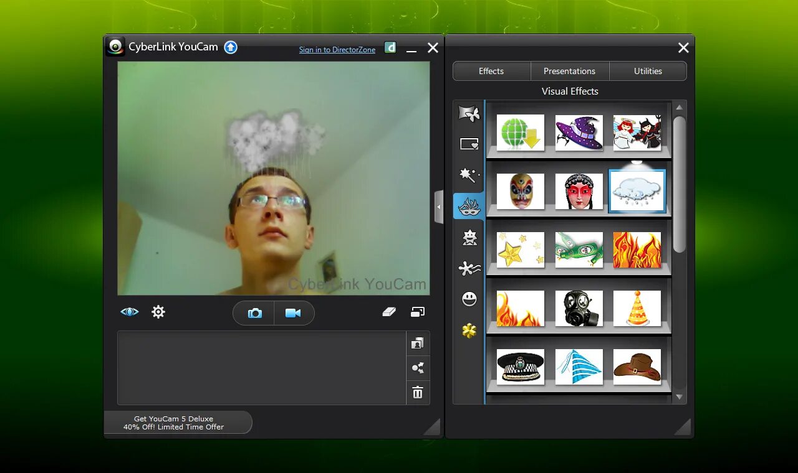Image resolution: width=798 pixels, height=473 pixels.
Task: Share captured media icon
Action: pyautogui.click(x=418, y=368)
